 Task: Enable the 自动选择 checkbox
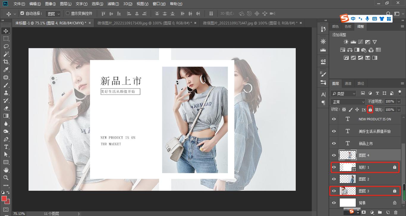point(22,13)
